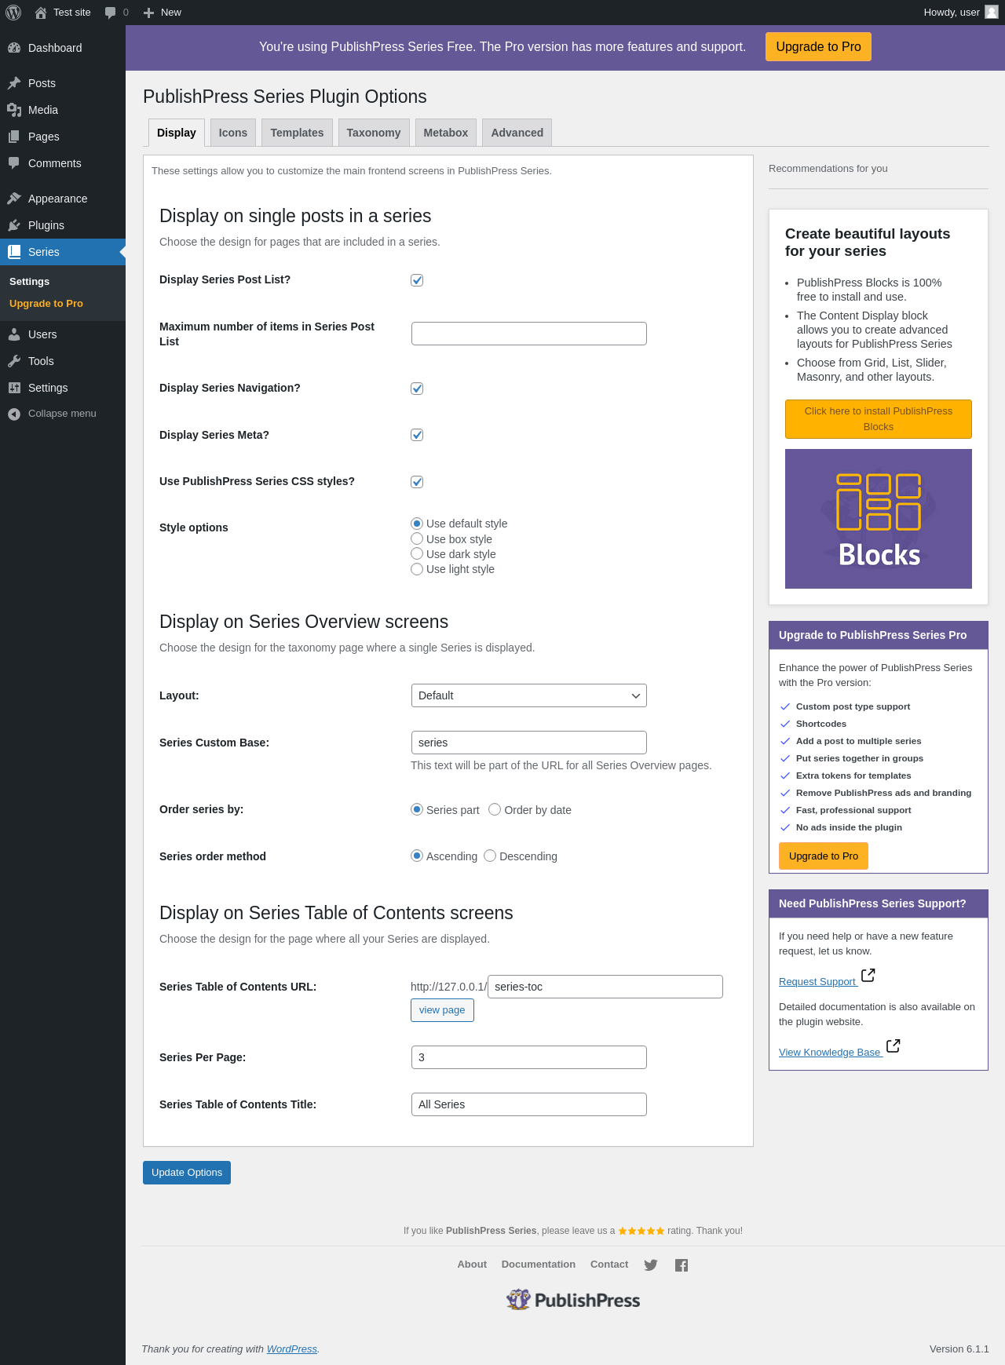
Task: Open the Layout dropdown
Action: point(529,695)
